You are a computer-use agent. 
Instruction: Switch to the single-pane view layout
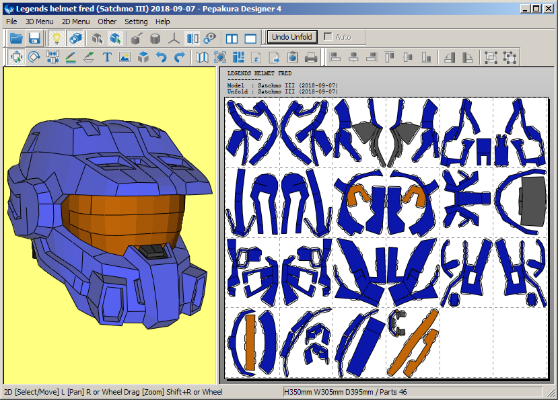(x=250, y=38)
